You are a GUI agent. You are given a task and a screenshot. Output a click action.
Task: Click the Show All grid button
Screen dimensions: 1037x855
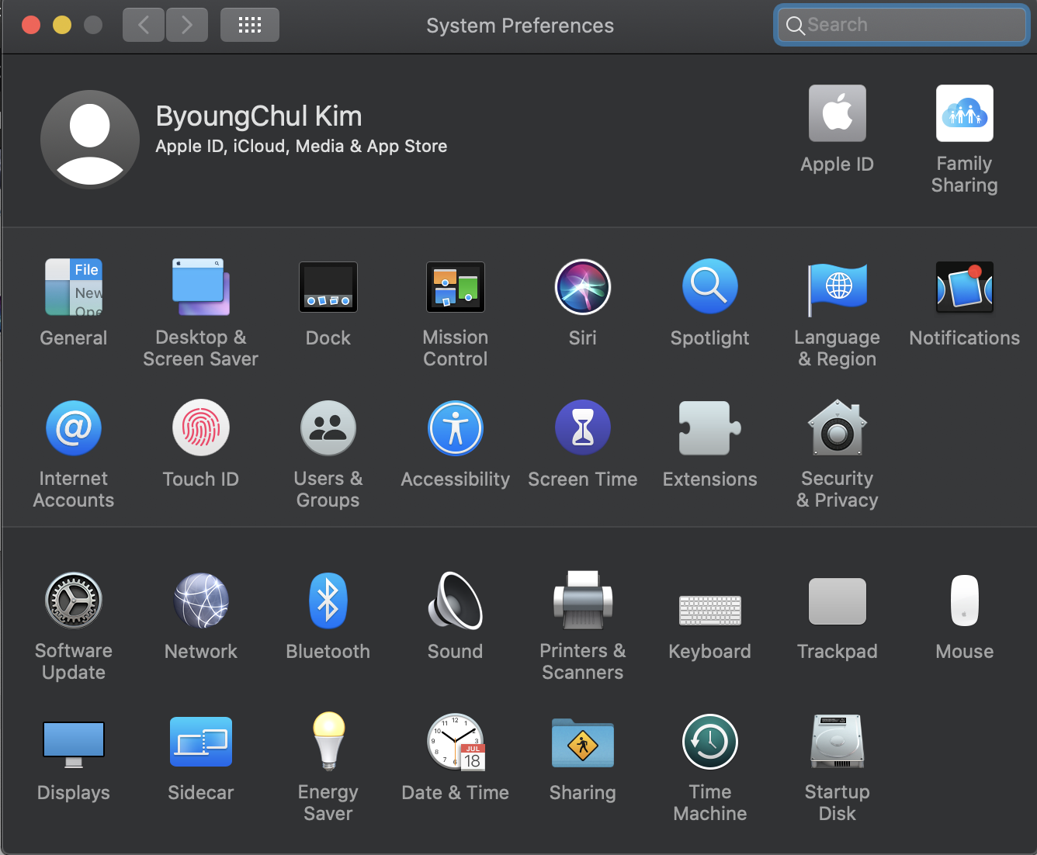point(250,26)
